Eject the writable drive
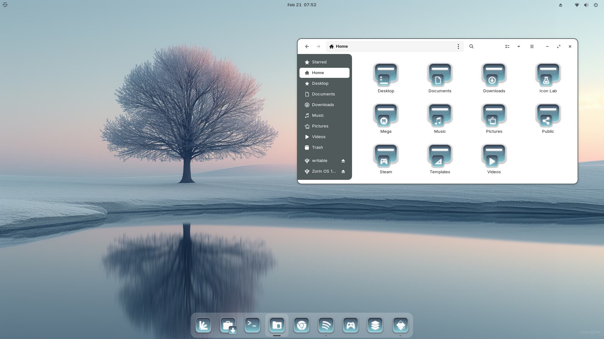Screen dimensions: 604x339 343,161
